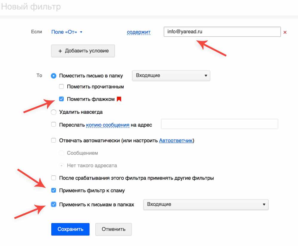Image resolution: width=298 pixels, height=246 pixels.
Task: Open the «Поле «От»» field dropdown
Action: (x=67, y=32)
